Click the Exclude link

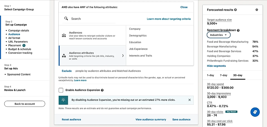66,71
